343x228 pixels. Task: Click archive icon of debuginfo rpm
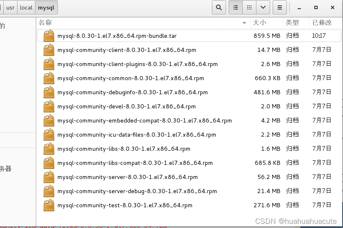point(49,92)
